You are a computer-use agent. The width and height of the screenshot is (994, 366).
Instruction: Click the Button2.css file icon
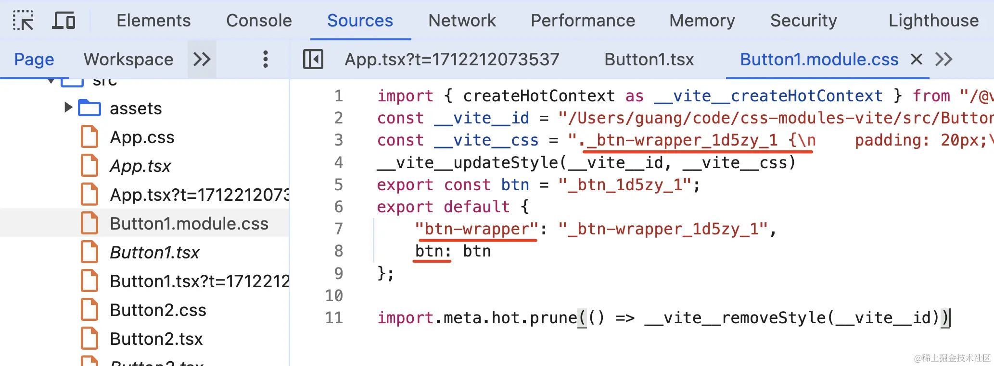pos(89,310)
